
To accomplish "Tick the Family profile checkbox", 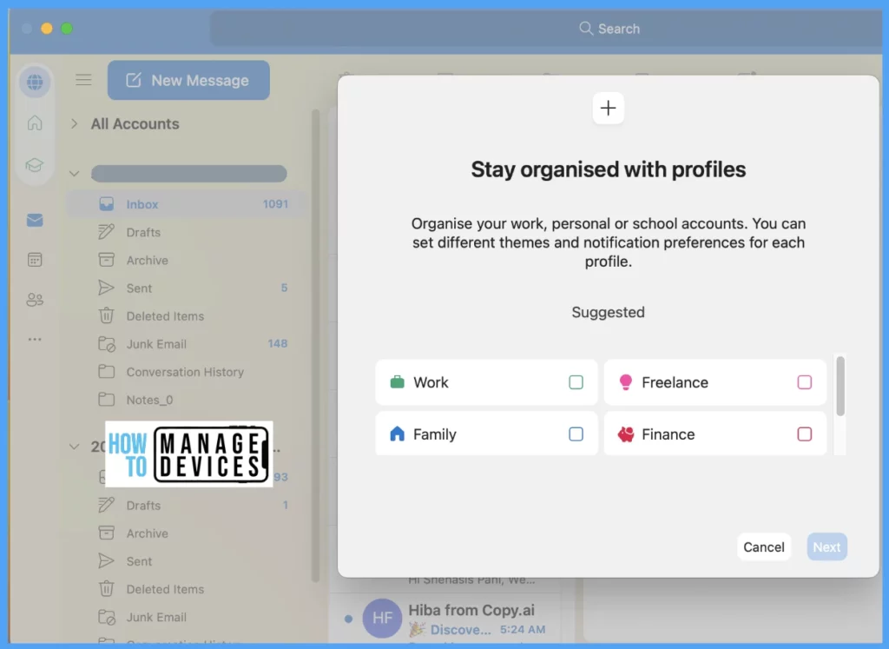I will (576, 434).
